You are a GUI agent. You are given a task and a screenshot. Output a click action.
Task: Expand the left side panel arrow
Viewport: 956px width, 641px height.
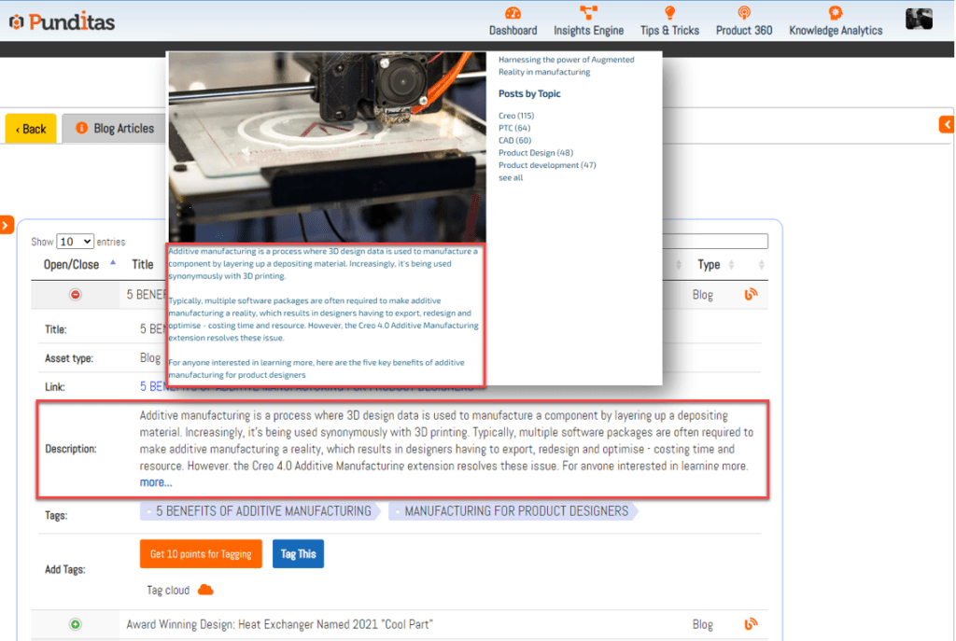pyautogui.click(x=7, y=225)
